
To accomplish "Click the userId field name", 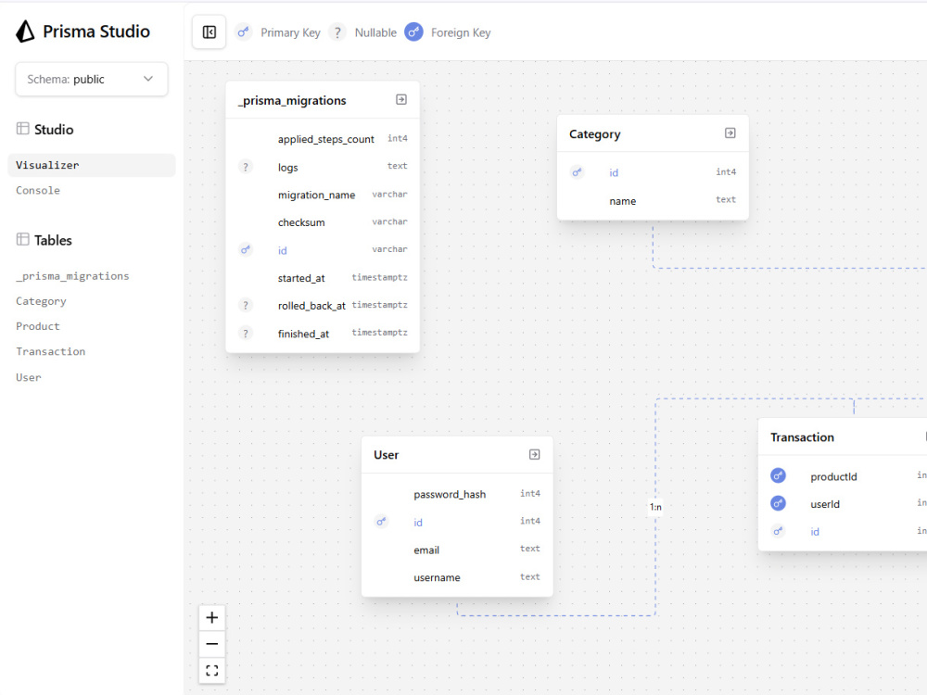I will (825, 504).
